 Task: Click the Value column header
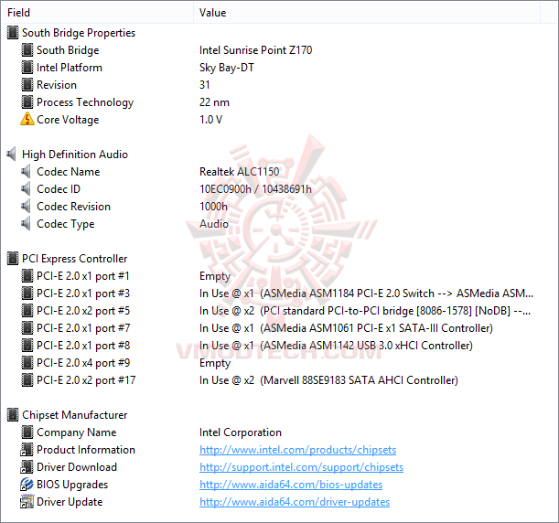tap(367, 13)
